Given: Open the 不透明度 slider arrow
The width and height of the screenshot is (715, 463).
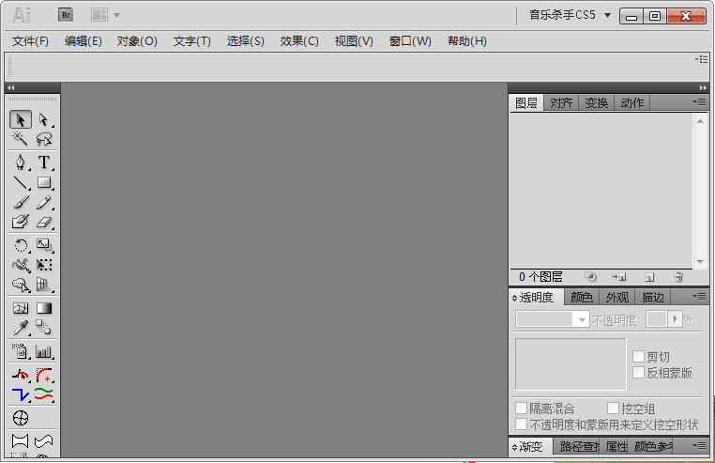Looking at the screenshot, I should coord(675,319).
